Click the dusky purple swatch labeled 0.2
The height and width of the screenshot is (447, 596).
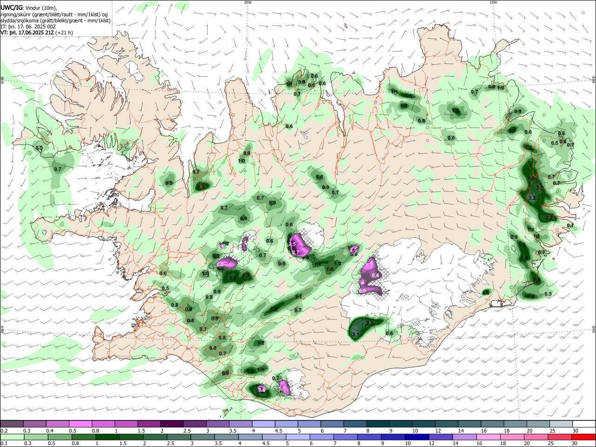(12, 424)
